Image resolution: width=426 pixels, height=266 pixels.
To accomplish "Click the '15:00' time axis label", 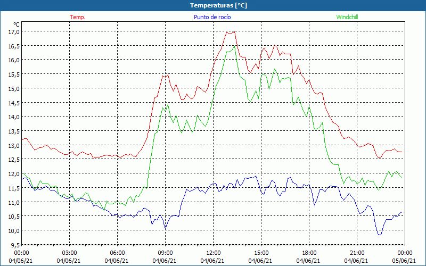I will click(261, 253).
